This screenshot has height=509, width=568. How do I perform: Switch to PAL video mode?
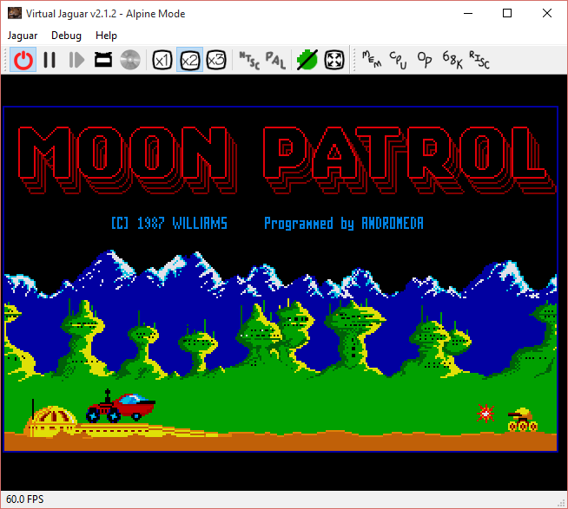275,60
